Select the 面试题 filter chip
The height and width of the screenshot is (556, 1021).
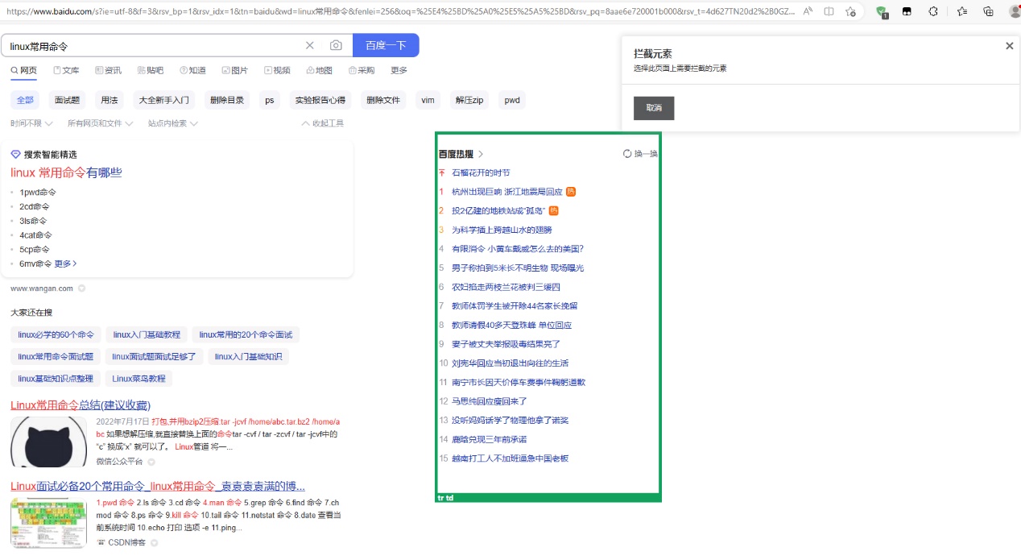67,101
